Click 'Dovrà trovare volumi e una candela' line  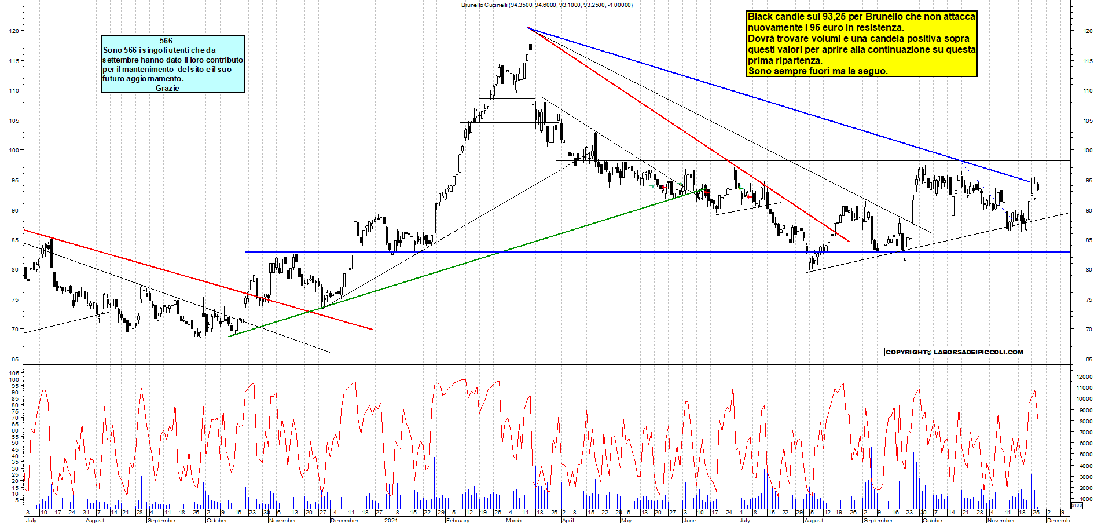(858, 39)
